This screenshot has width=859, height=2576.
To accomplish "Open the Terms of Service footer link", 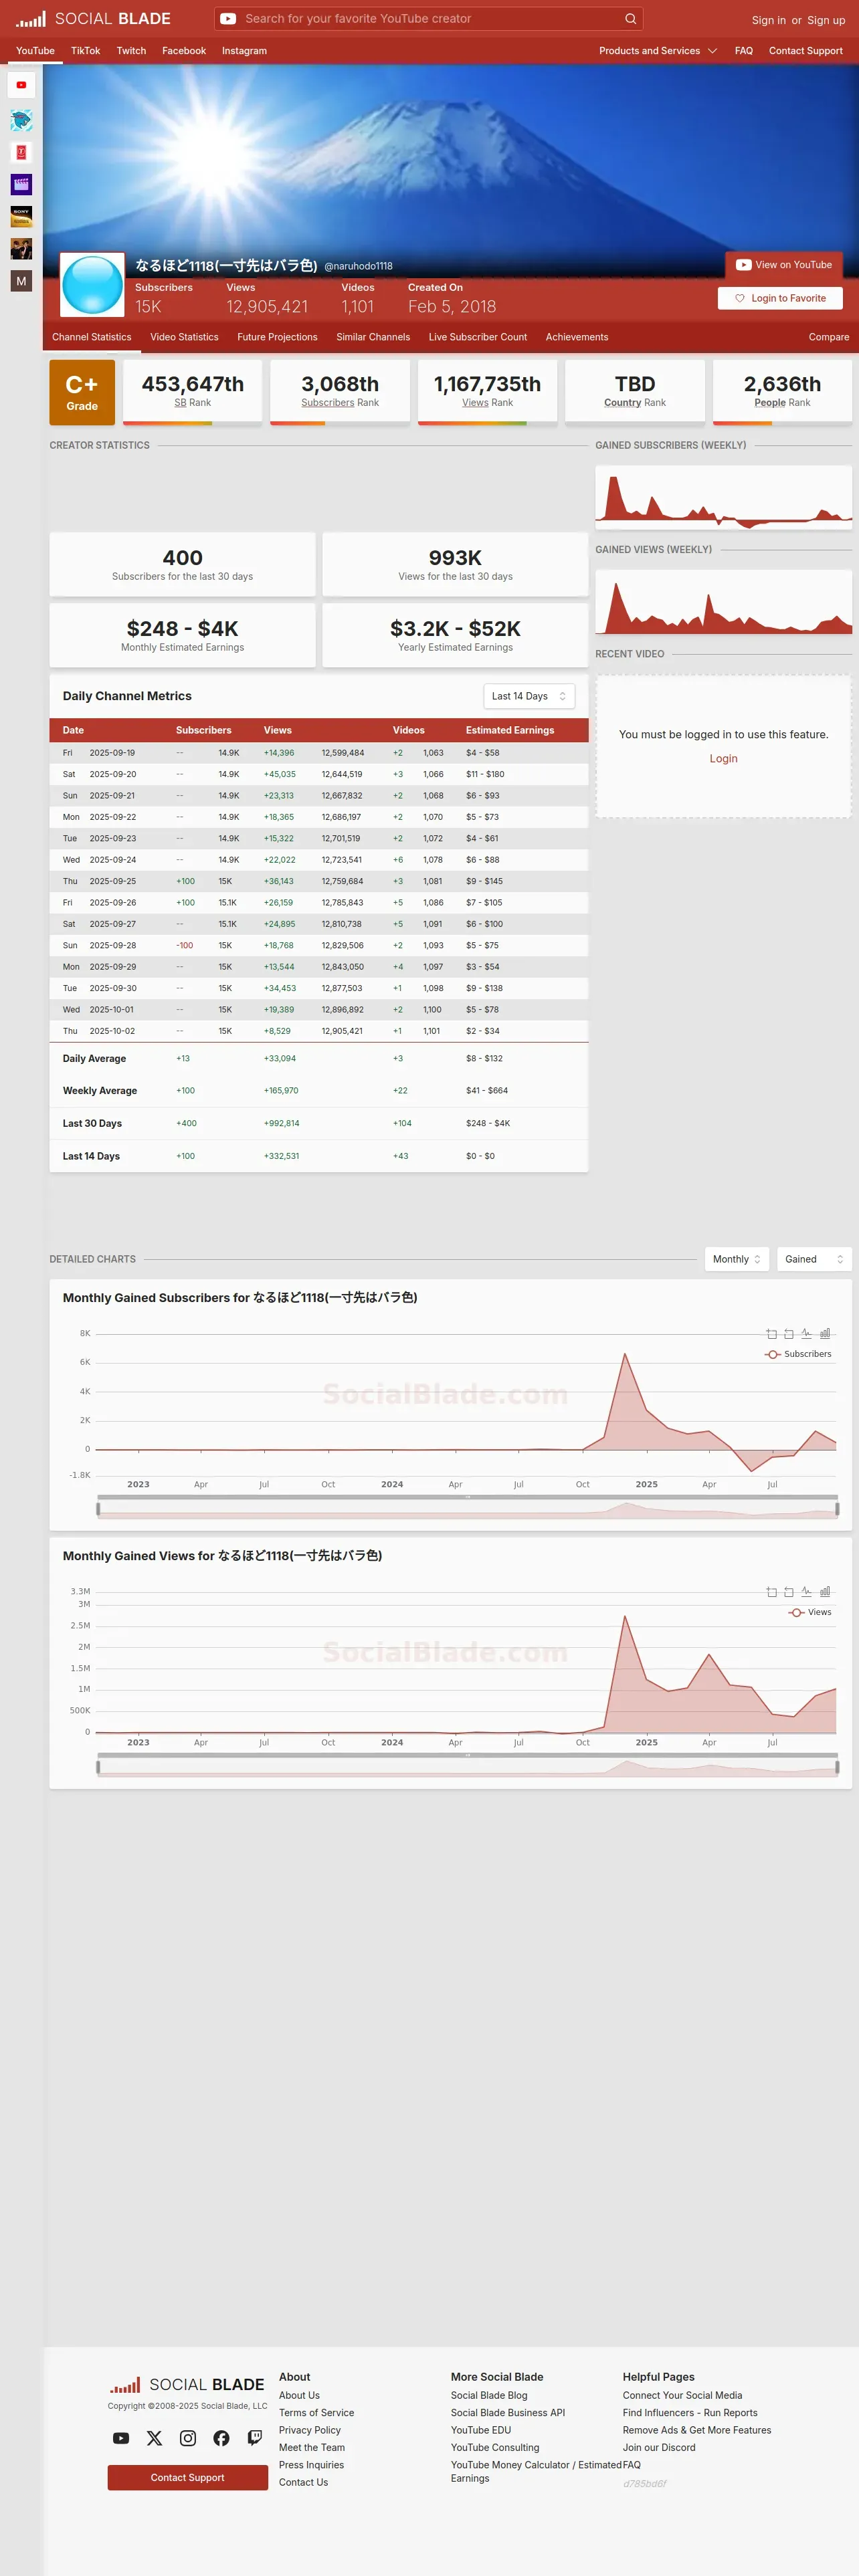I will click(316, 2413).
